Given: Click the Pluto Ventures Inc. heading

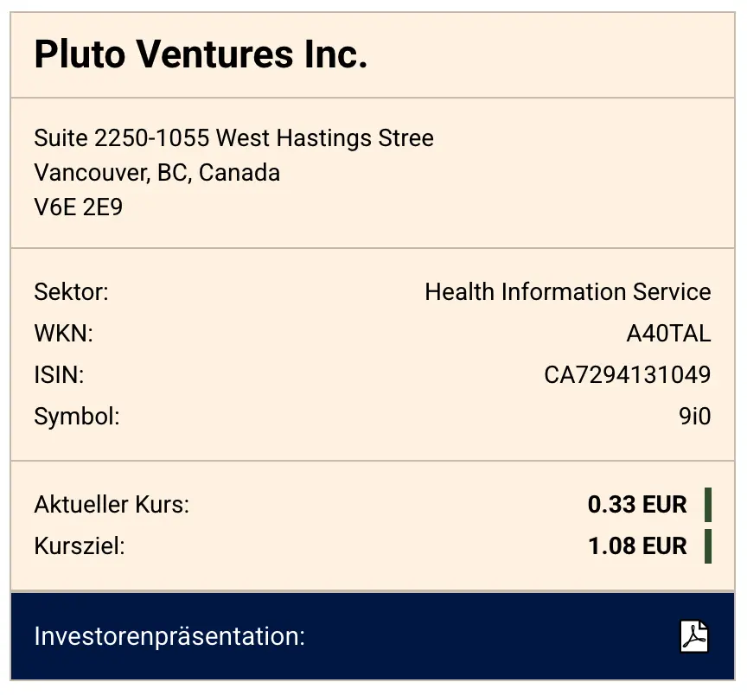Looking at the screenshot, I should (201, 55).
